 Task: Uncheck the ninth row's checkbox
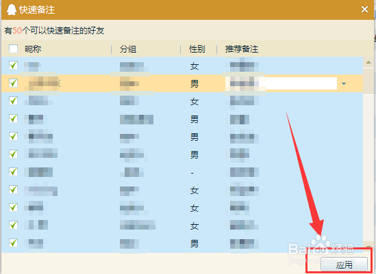point(13,207)
